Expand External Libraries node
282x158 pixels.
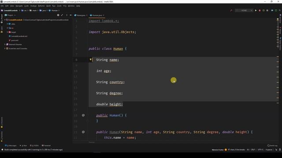[5, 44]
